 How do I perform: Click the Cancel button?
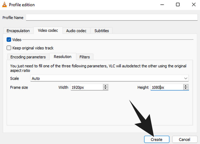[x=185, y=139]
